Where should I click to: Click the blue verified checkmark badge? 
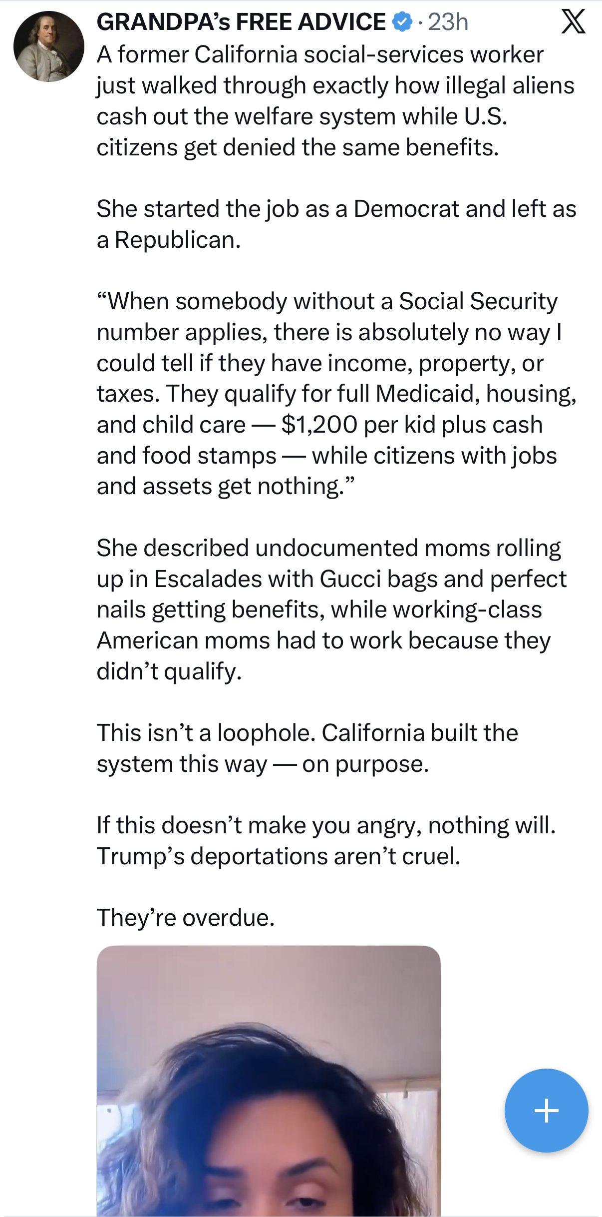[402, 22]
